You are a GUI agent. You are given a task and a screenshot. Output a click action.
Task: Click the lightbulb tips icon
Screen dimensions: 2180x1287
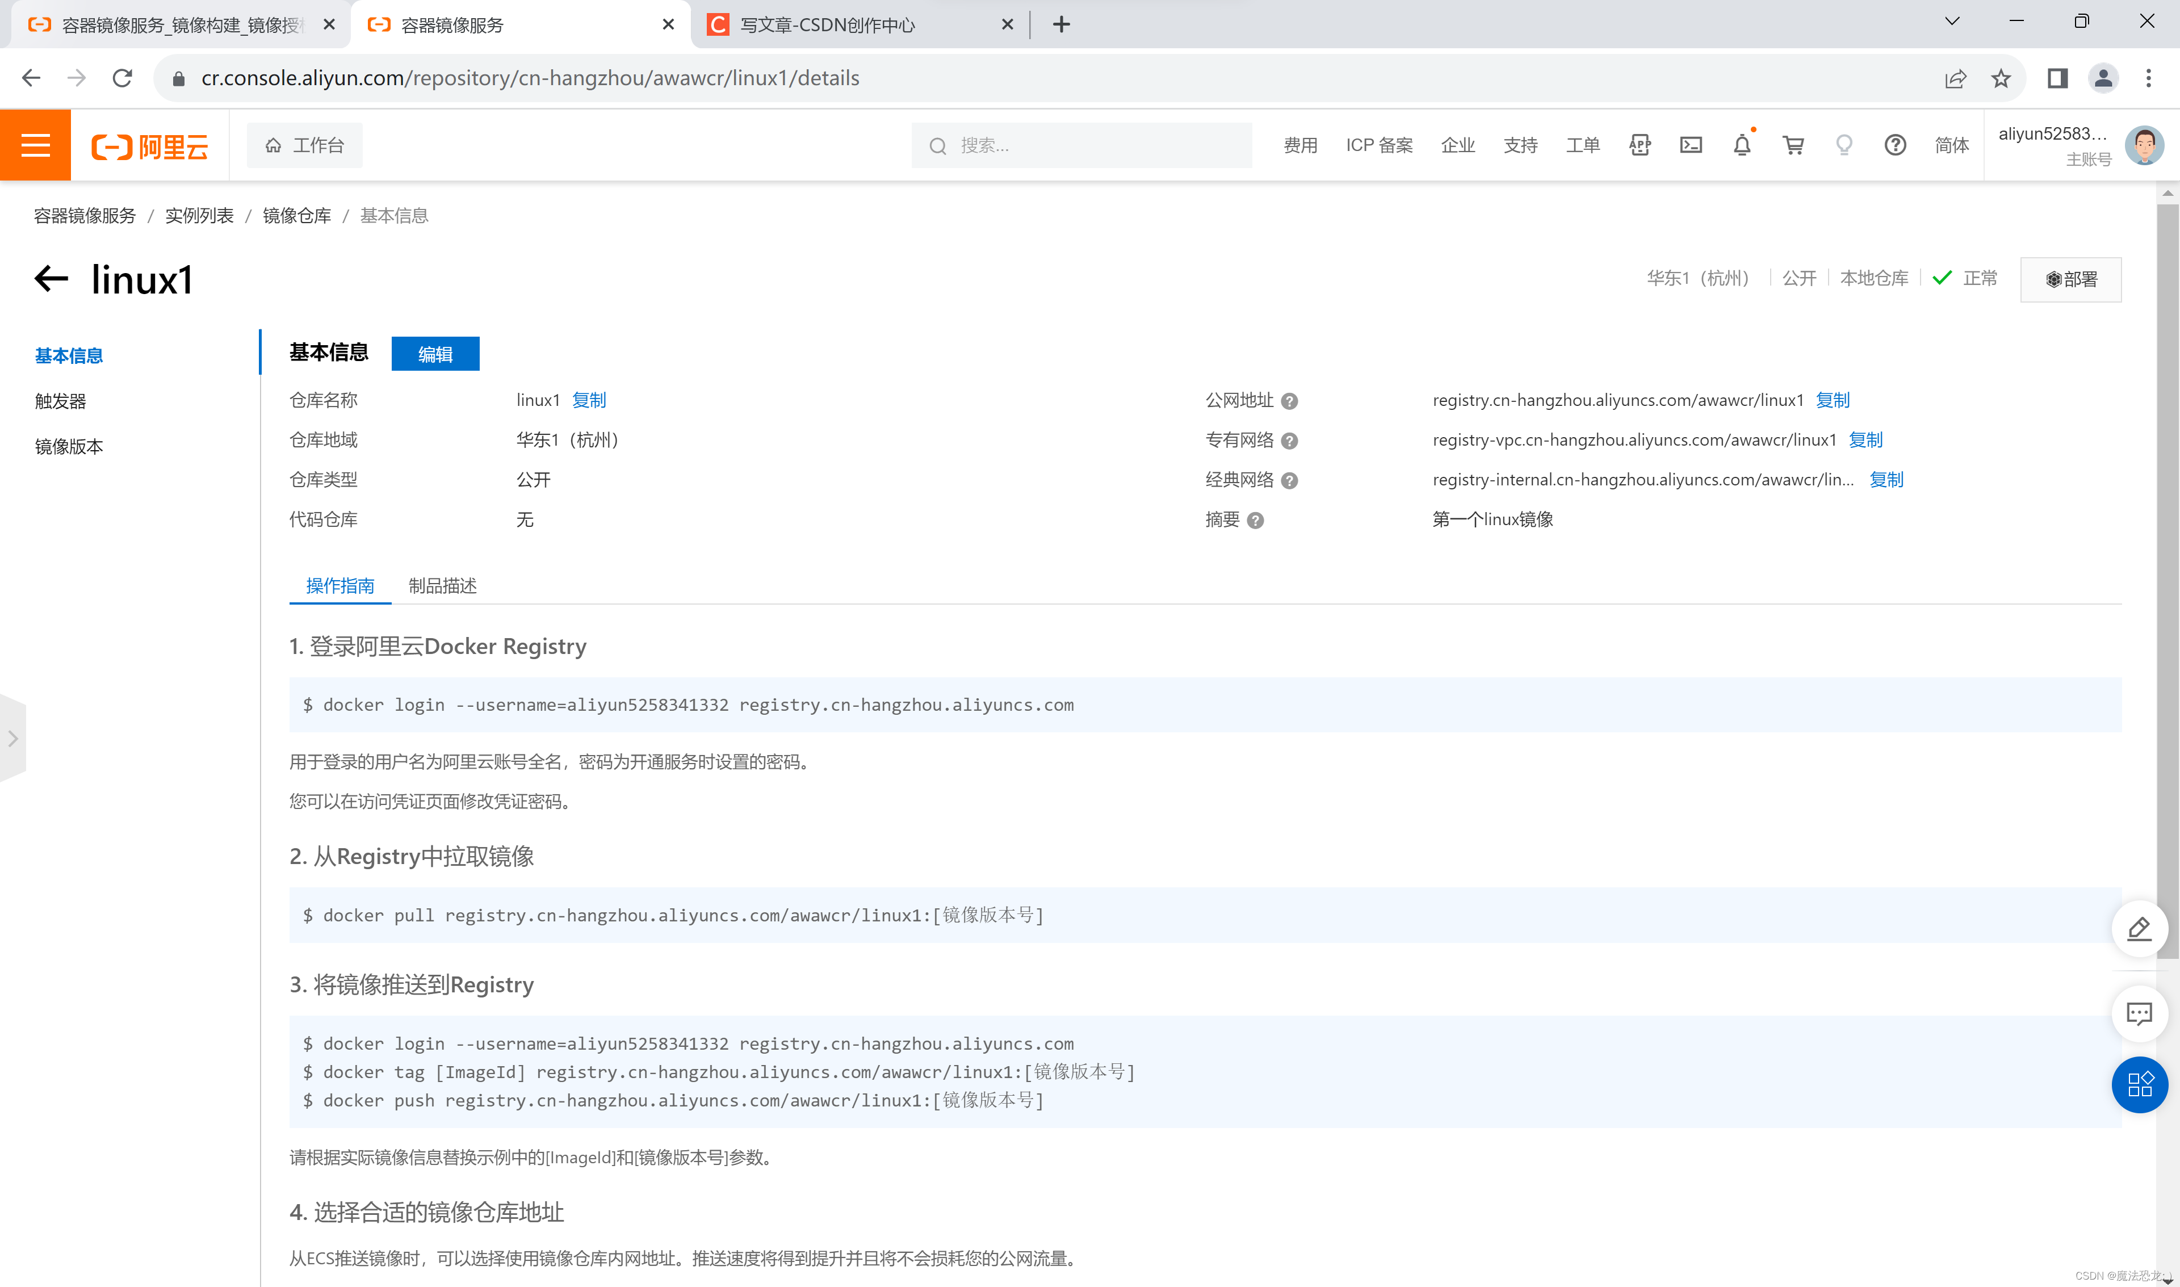click(1843, 145)
